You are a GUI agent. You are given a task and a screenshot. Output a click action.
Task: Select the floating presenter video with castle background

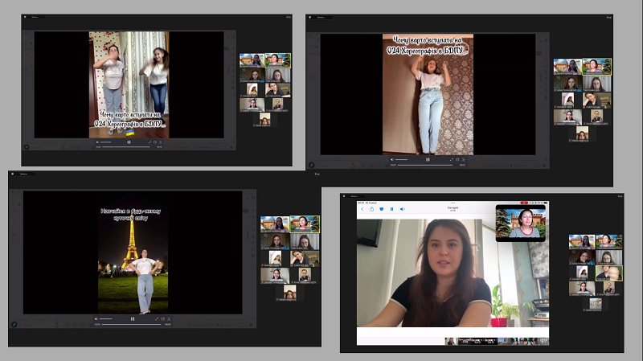point(520,223)
